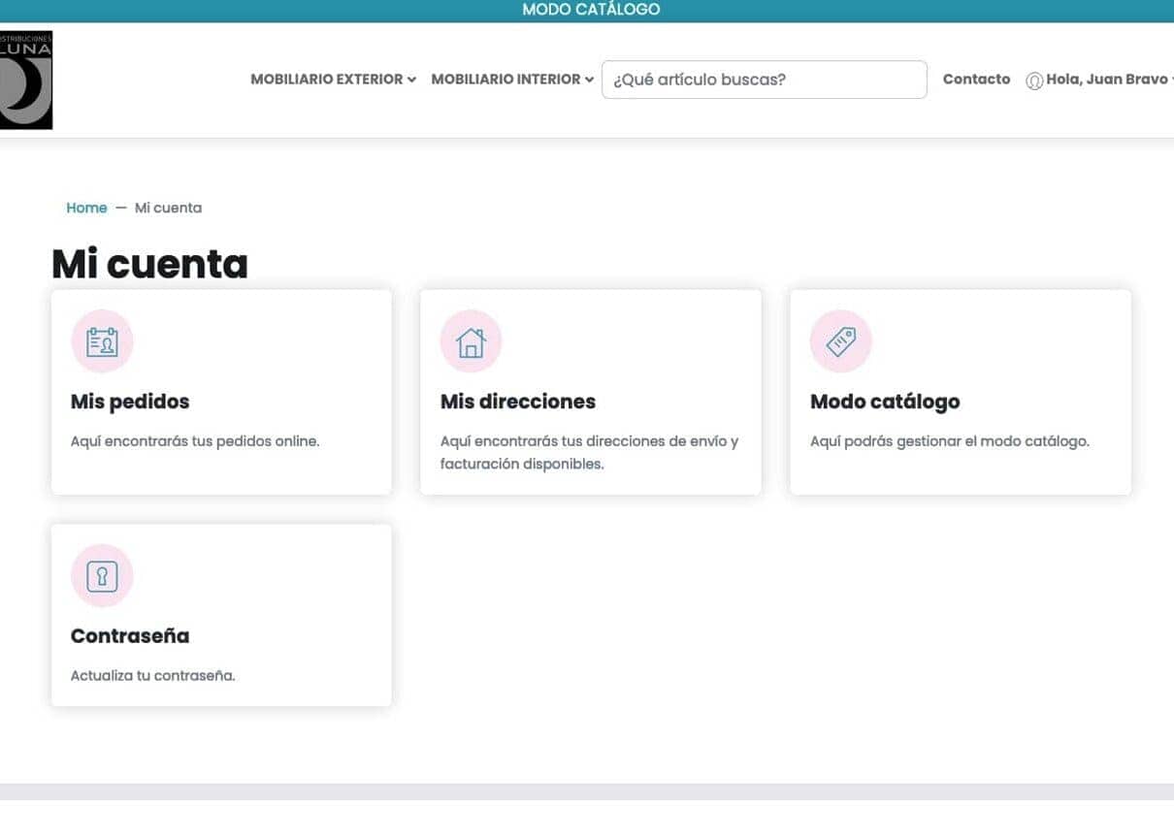
Task: Expand the MOBILIARIO EXTERIOR dropdown
Action: coord(333,80)
